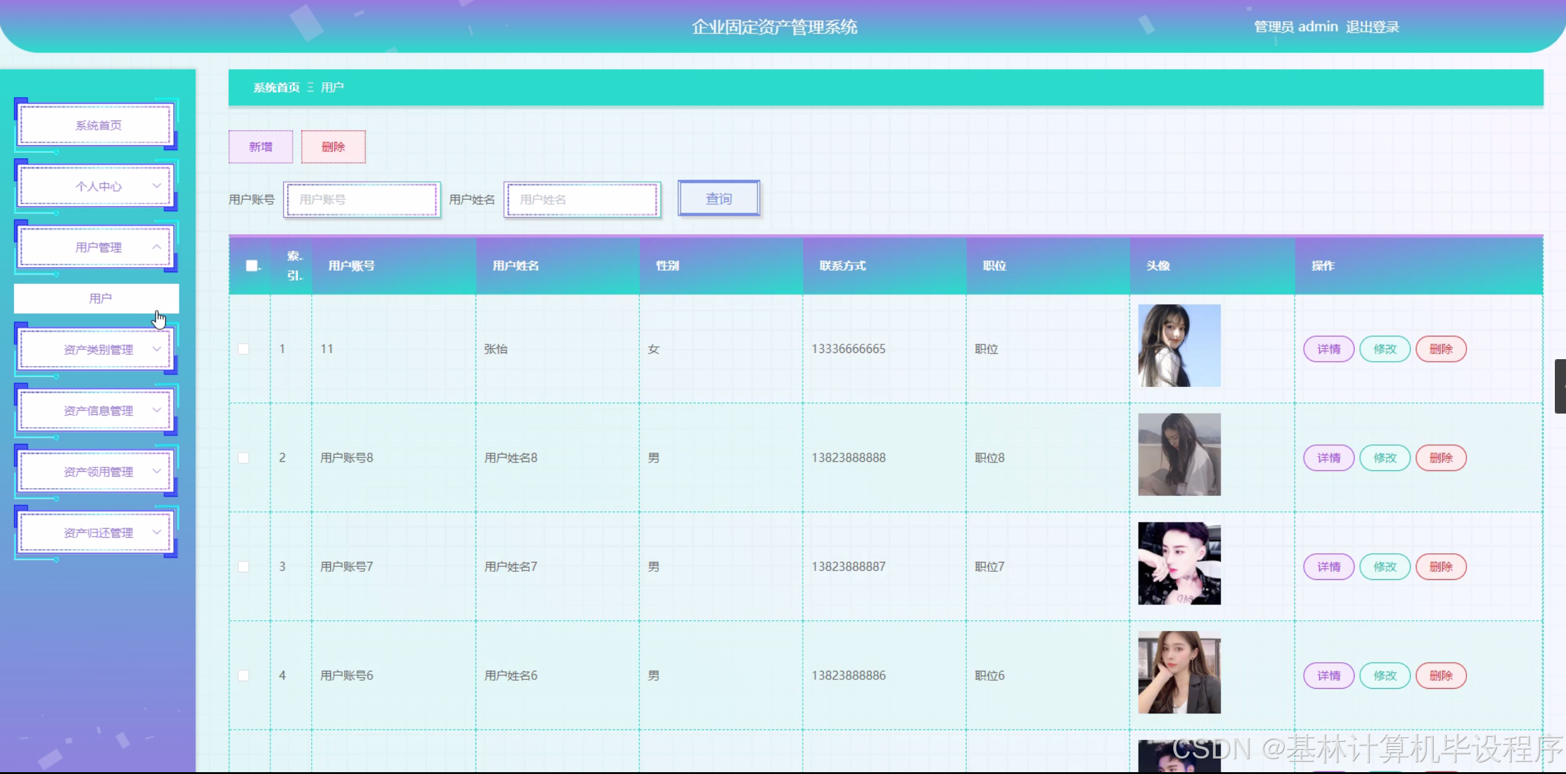
Task: Click 详情 for user 张怡
Action: (x=1329, y=349)
